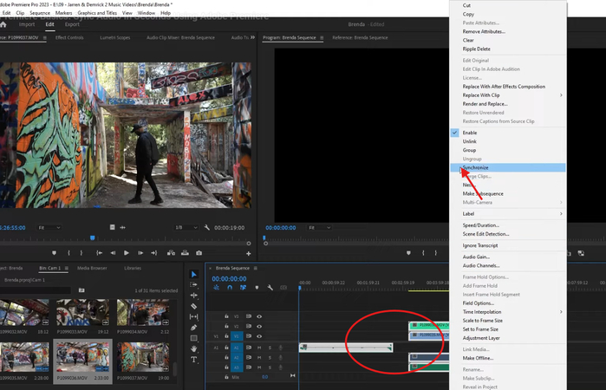The width and height of the screenshot is (606, 390).
Task: Open Source monitor button editor plus
Action: click(x=249, y=254)
